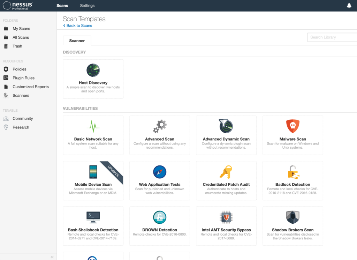Select the Mobile Device Scan phone icon

(x=93, y=172)
